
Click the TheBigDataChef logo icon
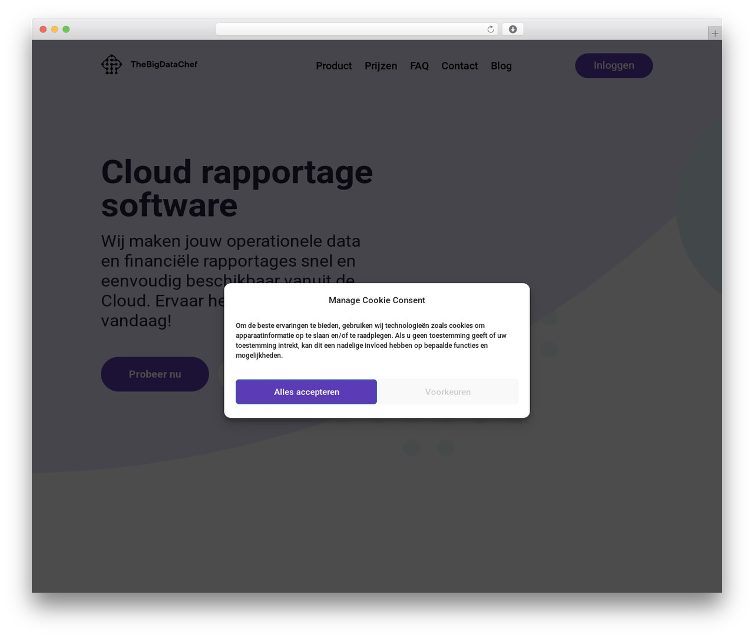[x=111, y=65]
